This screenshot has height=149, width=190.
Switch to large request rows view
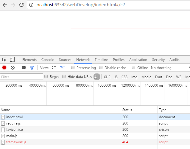(54, 67)
